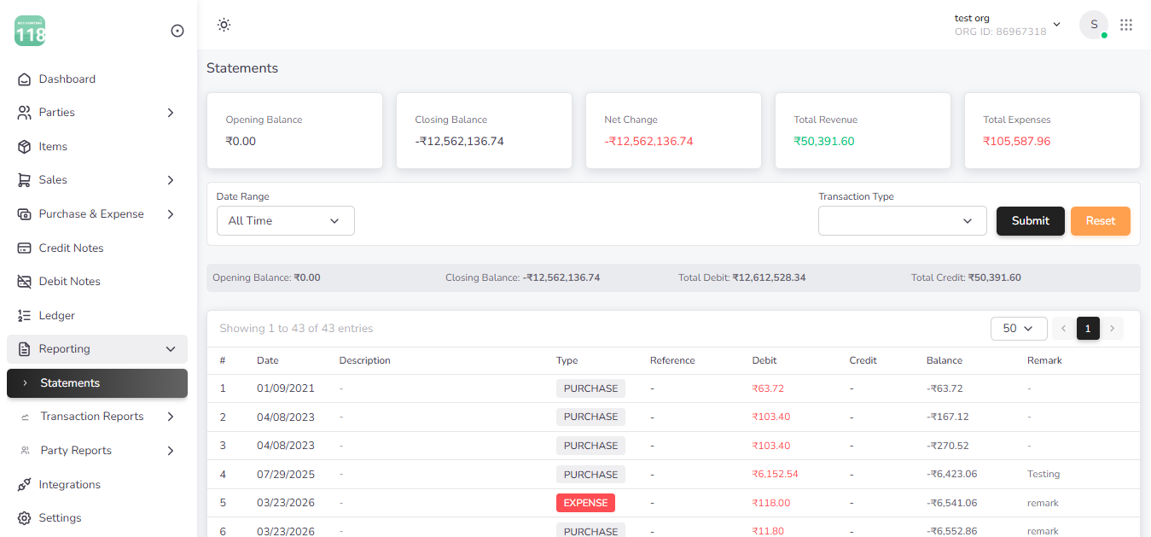Click the red EXPENSE type badge
Image resolution: width=1151 pixels, height=537 pixels.
pos(585,503)
